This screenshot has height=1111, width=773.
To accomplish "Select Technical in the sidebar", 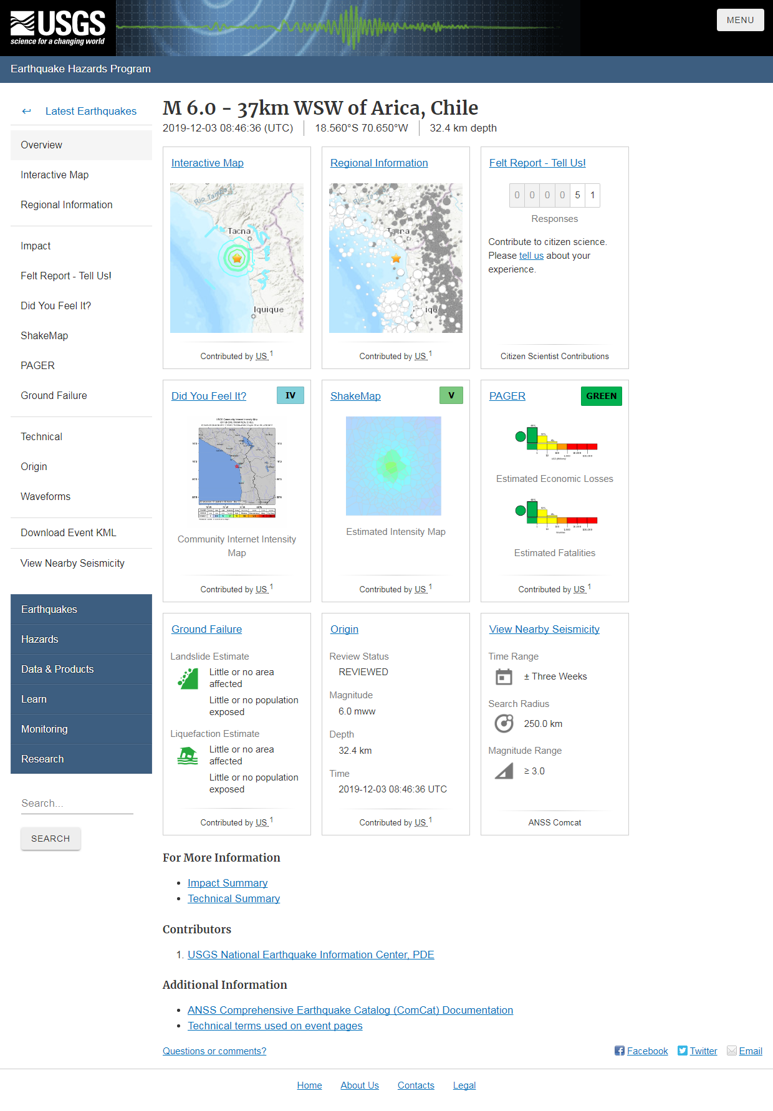I will (x=81, y=436).
